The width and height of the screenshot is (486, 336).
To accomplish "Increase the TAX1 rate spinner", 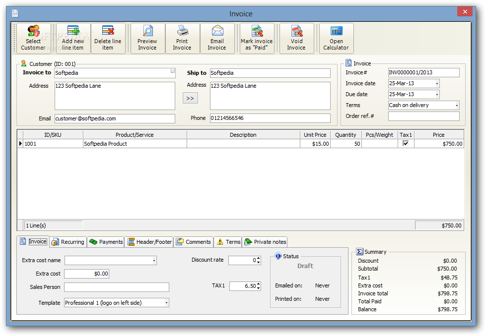I will [x=259, y=284].
